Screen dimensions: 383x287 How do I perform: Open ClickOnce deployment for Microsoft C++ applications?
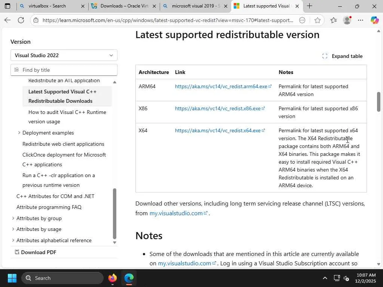pos(64,159)
